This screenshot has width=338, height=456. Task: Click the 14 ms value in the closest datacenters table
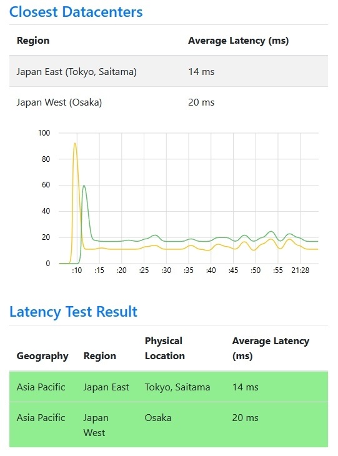[201, 72]
